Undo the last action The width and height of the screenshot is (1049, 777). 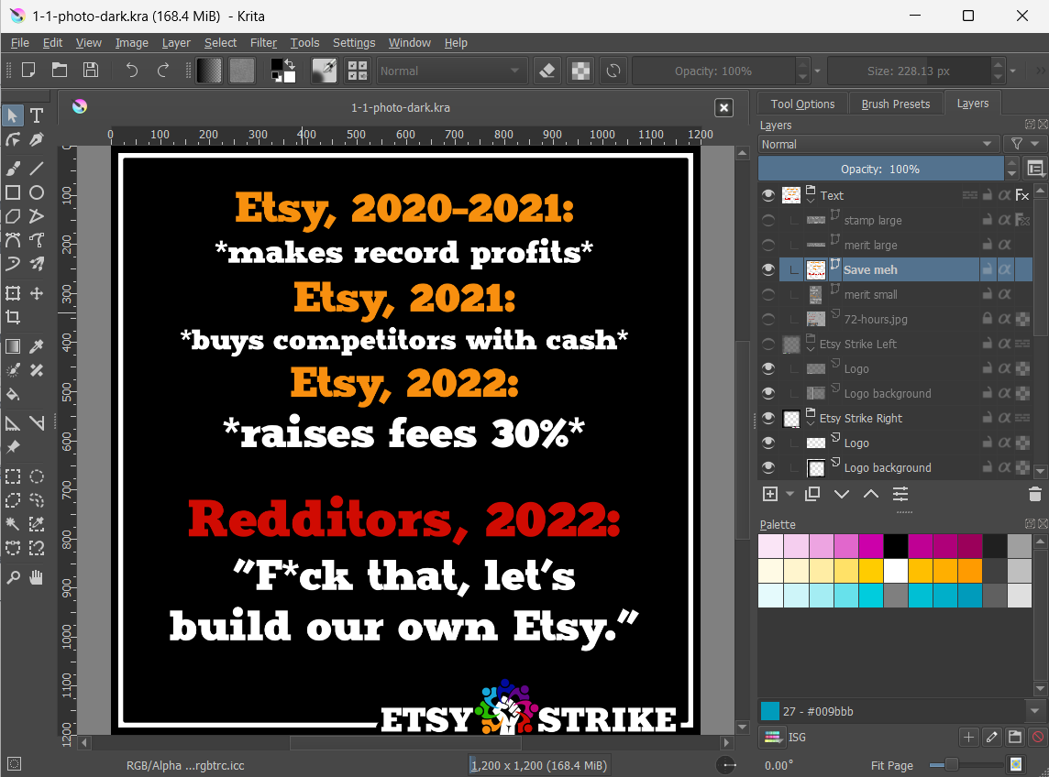[132, 71]
